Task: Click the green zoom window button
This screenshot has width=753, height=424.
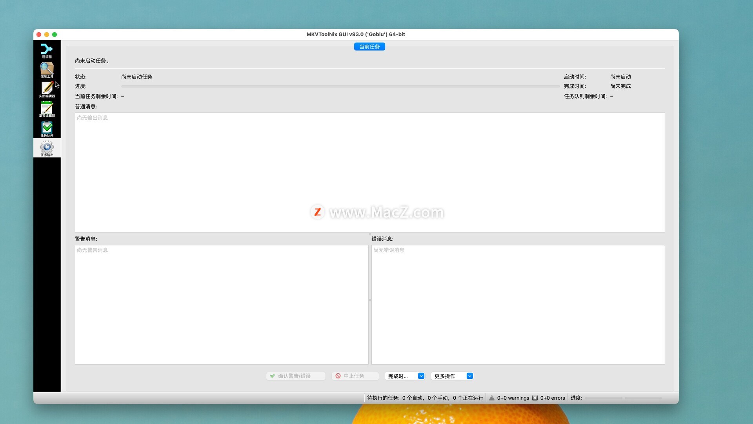Action: point(55,35)
